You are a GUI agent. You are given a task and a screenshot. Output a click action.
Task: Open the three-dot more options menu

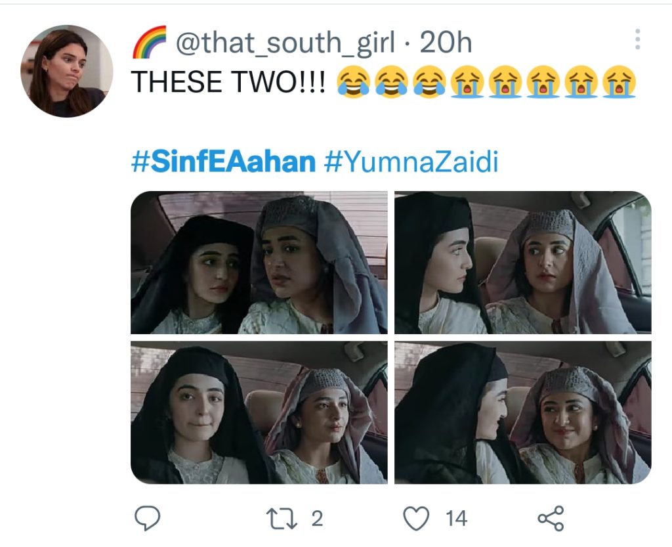coord(638,39)
